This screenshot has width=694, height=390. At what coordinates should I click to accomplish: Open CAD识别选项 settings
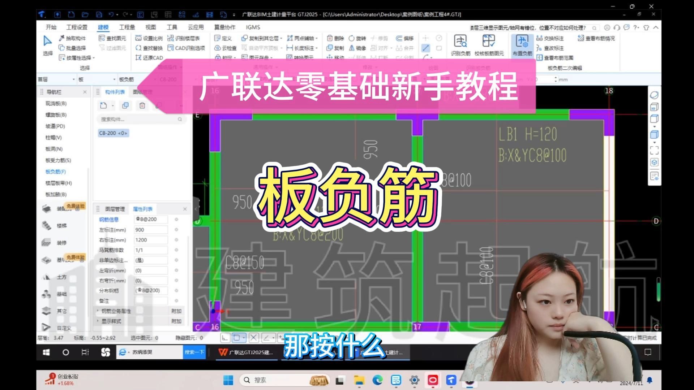(x=187, y=48)
